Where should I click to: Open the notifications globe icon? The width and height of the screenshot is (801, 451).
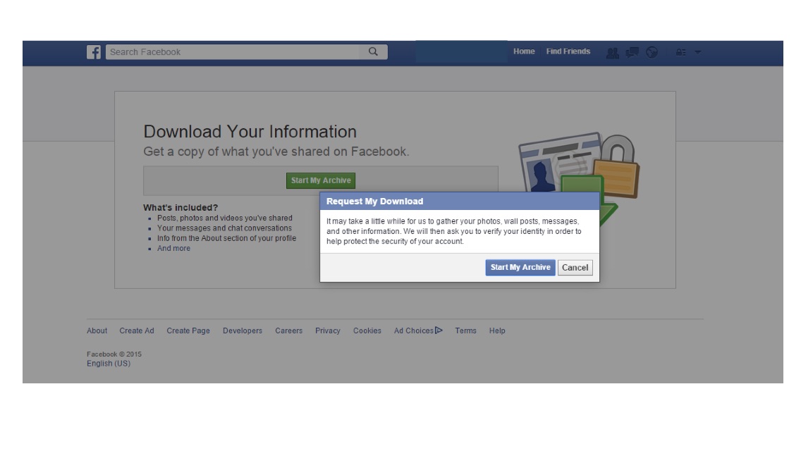coord(652,52)
